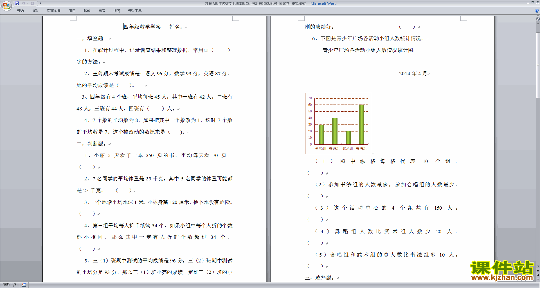Click the heading 一，填空题。
This screenshot has width=540, height=288.
click(x=92, y=38)
